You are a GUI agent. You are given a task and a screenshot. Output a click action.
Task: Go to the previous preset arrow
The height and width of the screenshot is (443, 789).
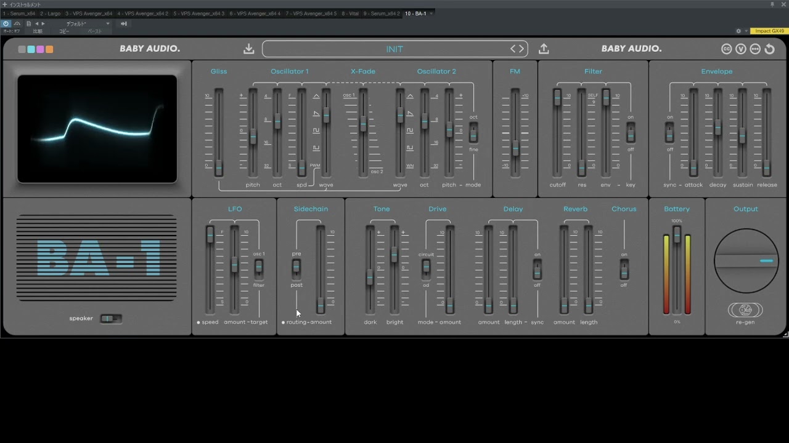click(x=513, y=49)
